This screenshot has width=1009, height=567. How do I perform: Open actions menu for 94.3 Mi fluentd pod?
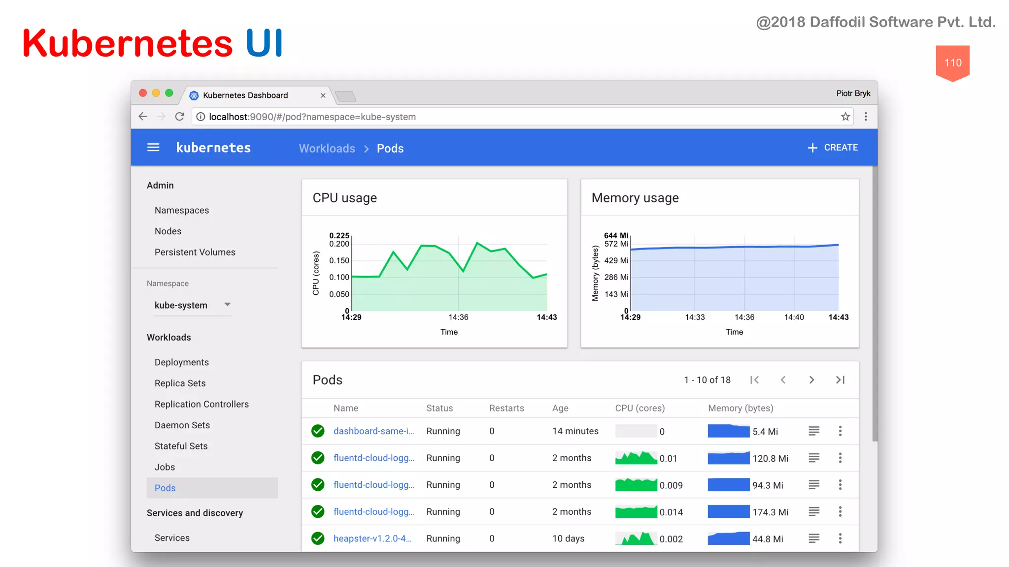click(x=841, y=485)
